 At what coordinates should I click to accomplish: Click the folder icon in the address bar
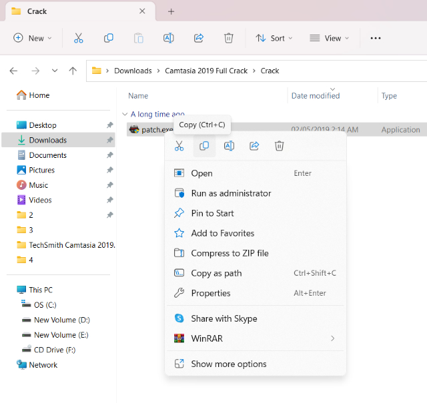96,71
